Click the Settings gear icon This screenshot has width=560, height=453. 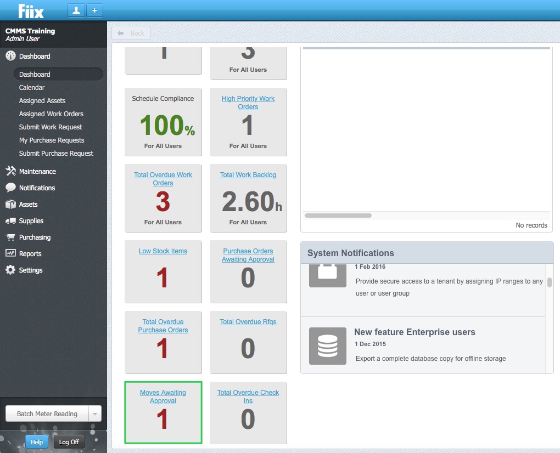[x=10, y=270]
